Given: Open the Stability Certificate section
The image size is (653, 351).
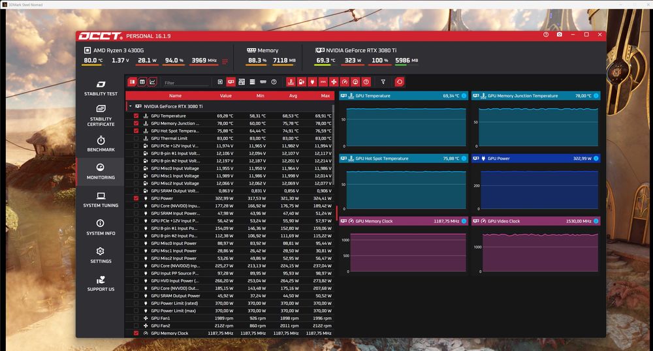Looking at the screenshot, I should (101, 115).
